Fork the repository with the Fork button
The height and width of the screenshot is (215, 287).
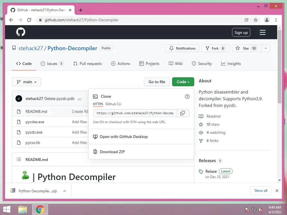(216, 48)
